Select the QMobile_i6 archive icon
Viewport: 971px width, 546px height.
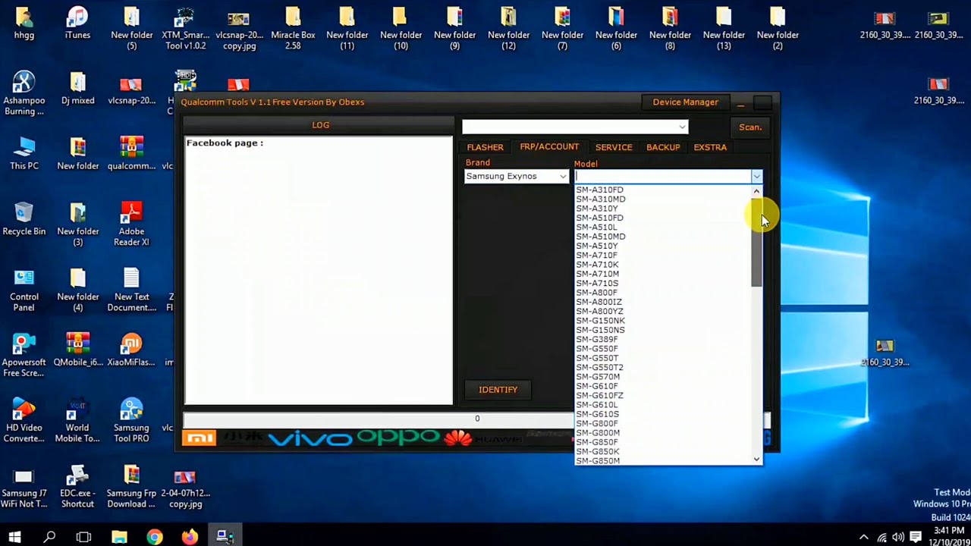[77, 350]
